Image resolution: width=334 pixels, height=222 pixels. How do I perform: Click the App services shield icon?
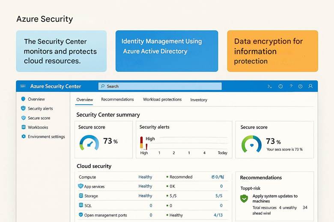(x=81, y=187)
